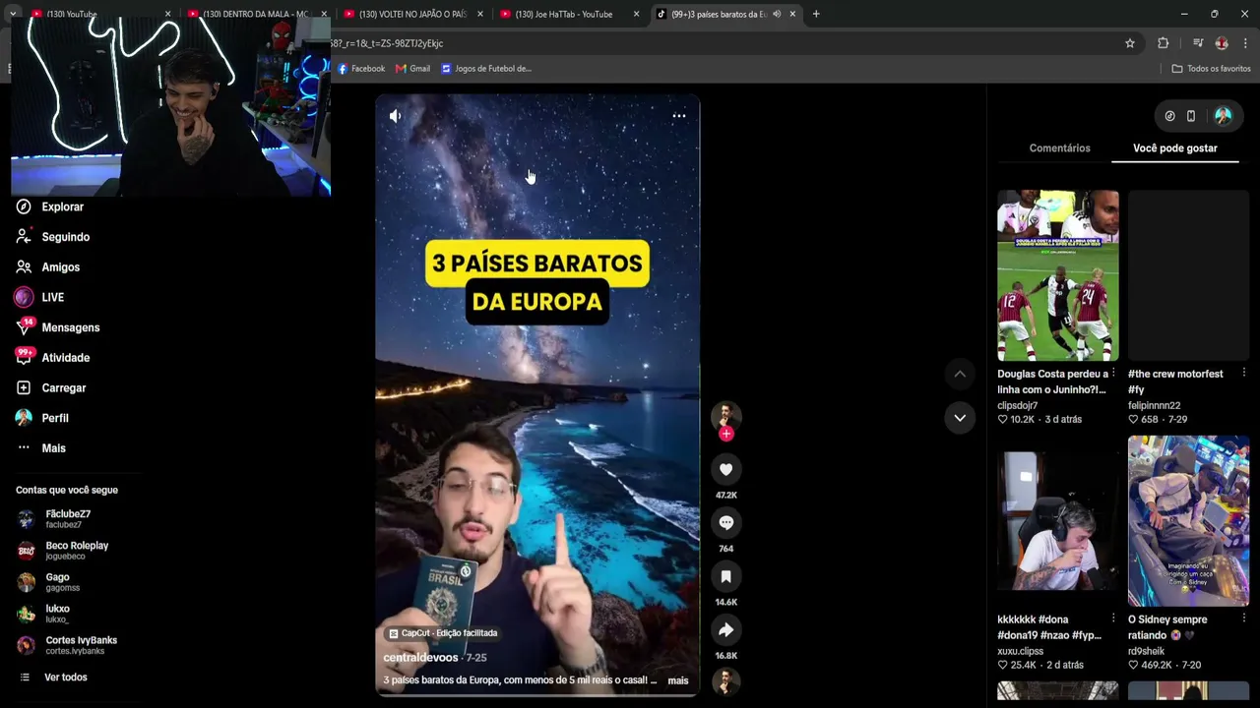
Task: Share the video using the arrow icon
Action: pyautogui.click(x=726, y=629)
